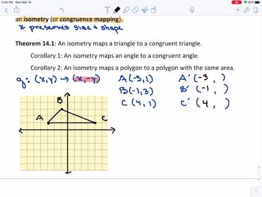The image size is (262, 197).
Task: Open the plus insert menu
Action: (x=237, y=10)
